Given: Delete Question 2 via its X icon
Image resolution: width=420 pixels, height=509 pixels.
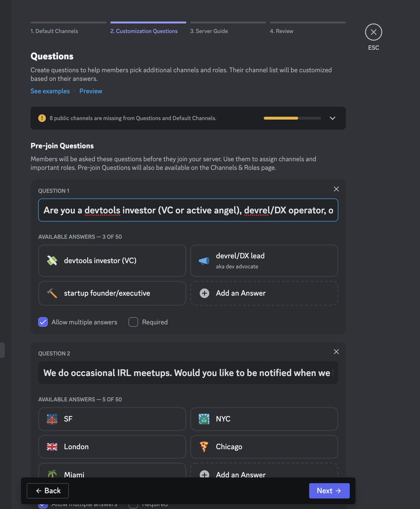Looking at the screenshot, I should 336,352.
